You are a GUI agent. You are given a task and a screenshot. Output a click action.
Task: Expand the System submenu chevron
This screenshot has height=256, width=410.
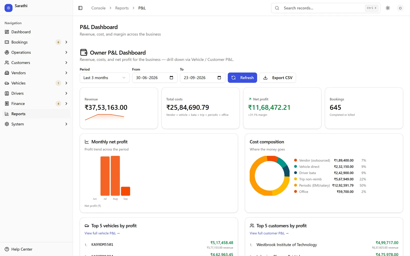pos(66,124)
